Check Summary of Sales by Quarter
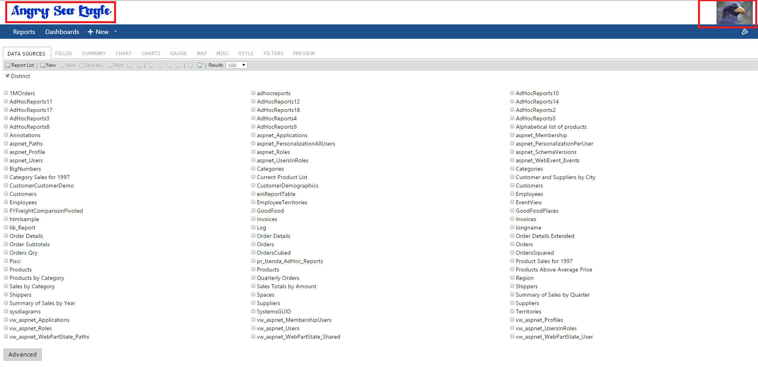Viewport: 758px width, 367px height. click(512, 294)
